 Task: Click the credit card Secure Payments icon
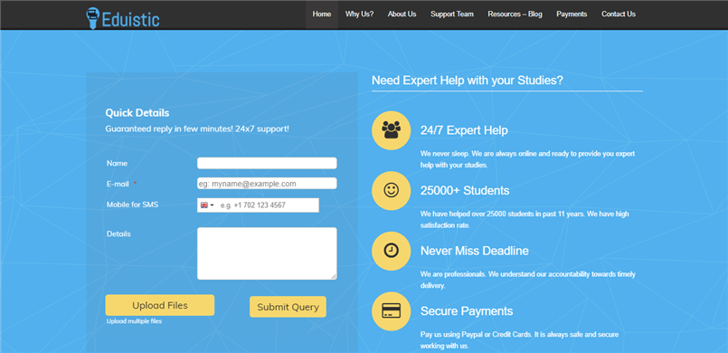coord(391,311)
